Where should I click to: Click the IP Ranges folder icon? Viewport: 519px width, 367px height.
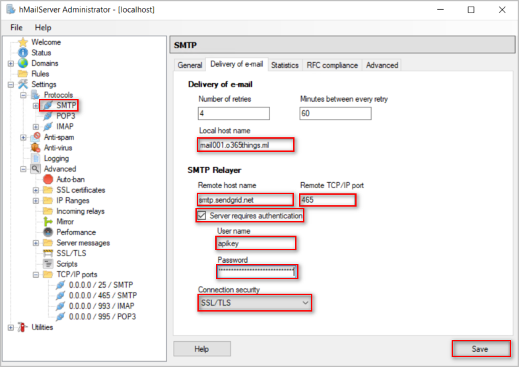click(48, 201)
